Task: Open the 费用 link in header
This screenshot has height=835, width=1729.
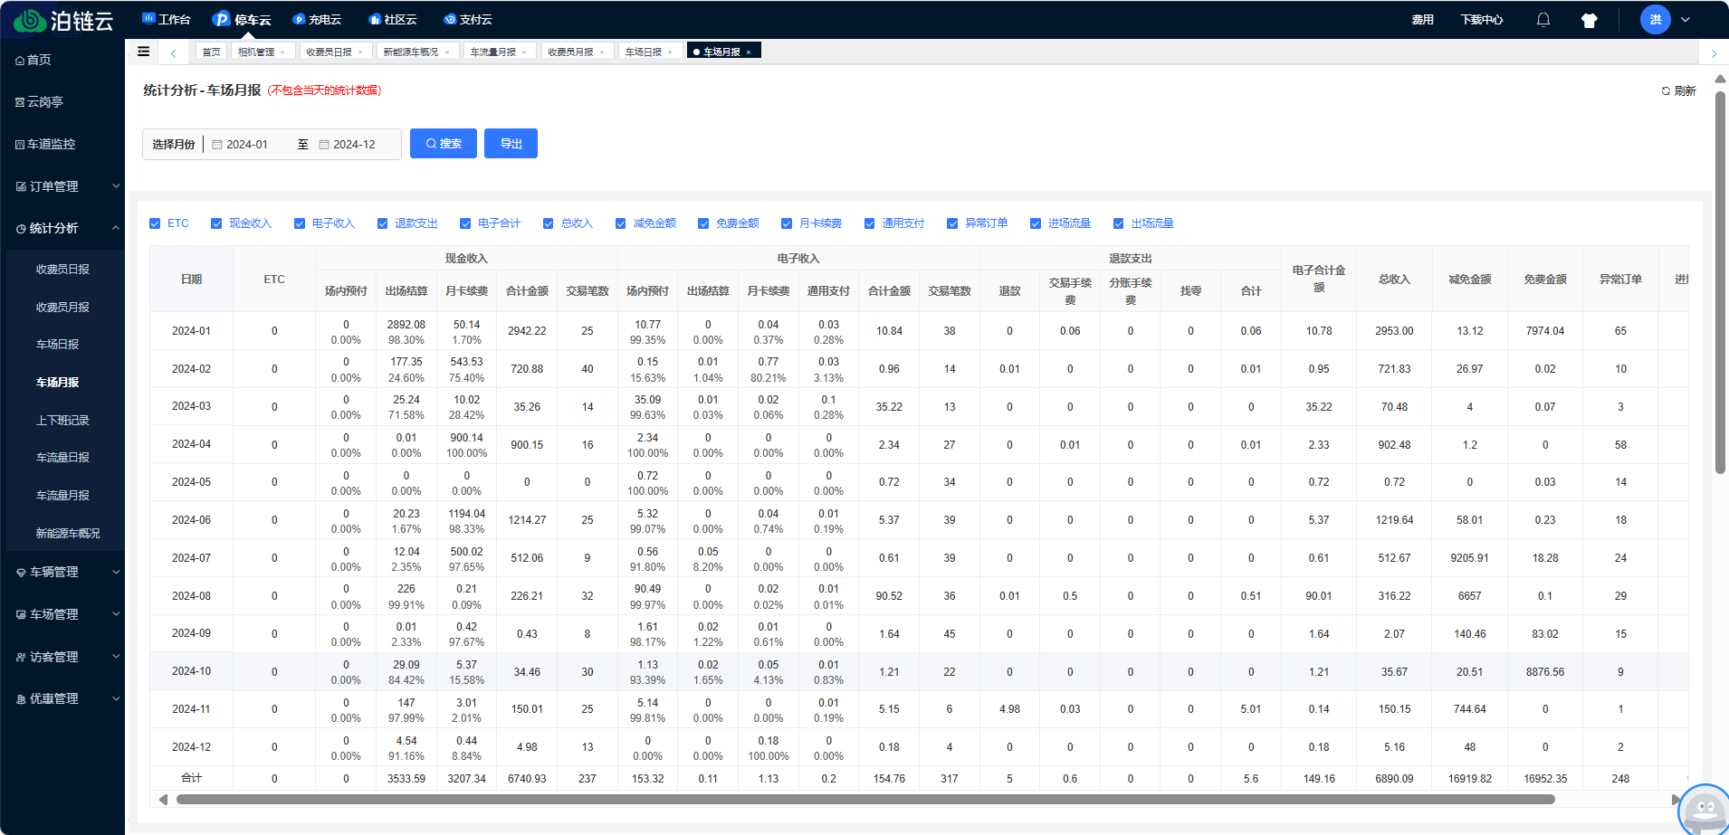Action: [x=1423, y=20]
